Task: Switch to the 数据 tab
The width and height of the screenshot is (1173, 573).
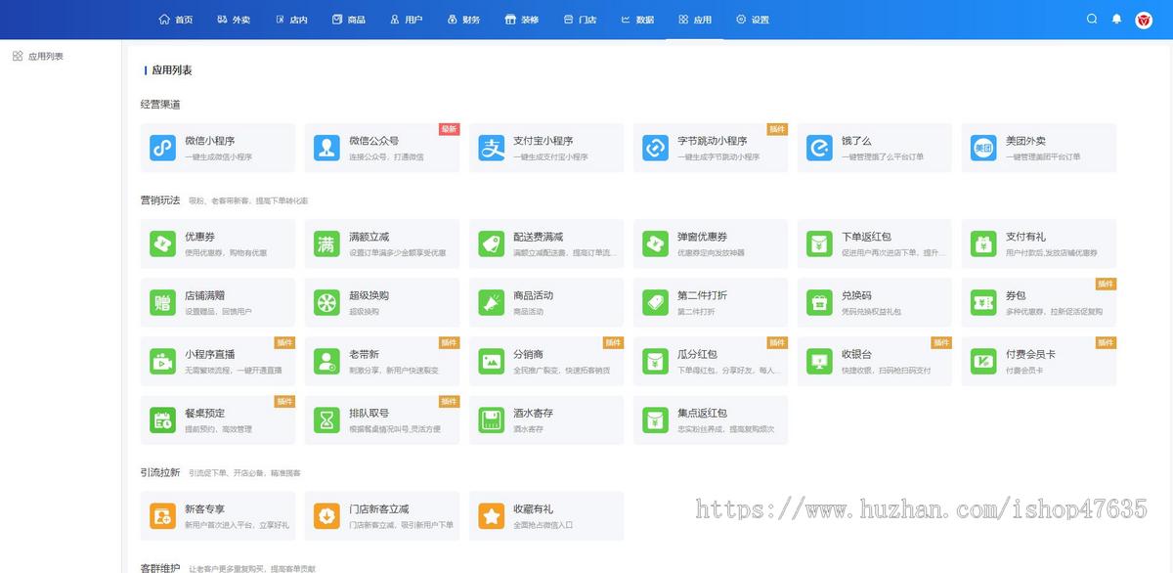Action: (637, 20)
